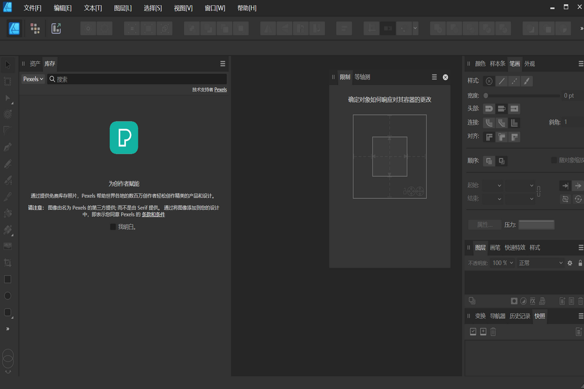584x389 pixels.
Task: Open the blend mode dropdown showing 正常
Action: coord(540,263)
